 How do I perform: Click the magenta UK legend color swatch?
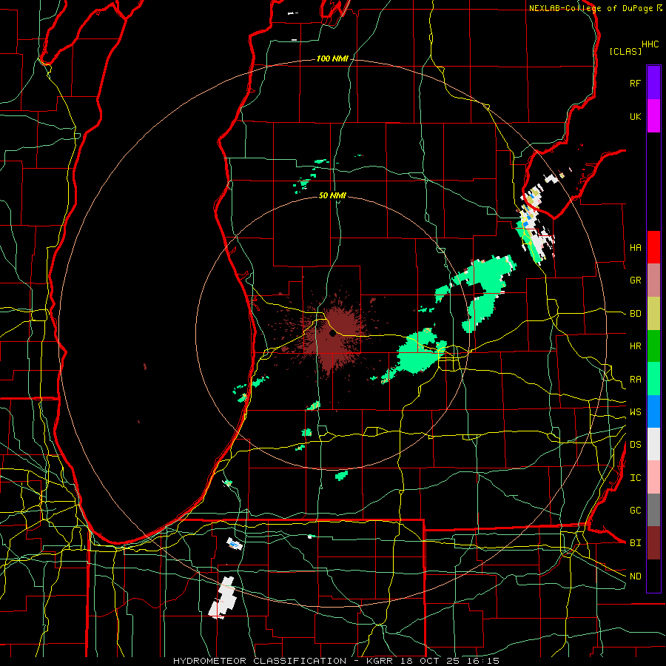653,116
